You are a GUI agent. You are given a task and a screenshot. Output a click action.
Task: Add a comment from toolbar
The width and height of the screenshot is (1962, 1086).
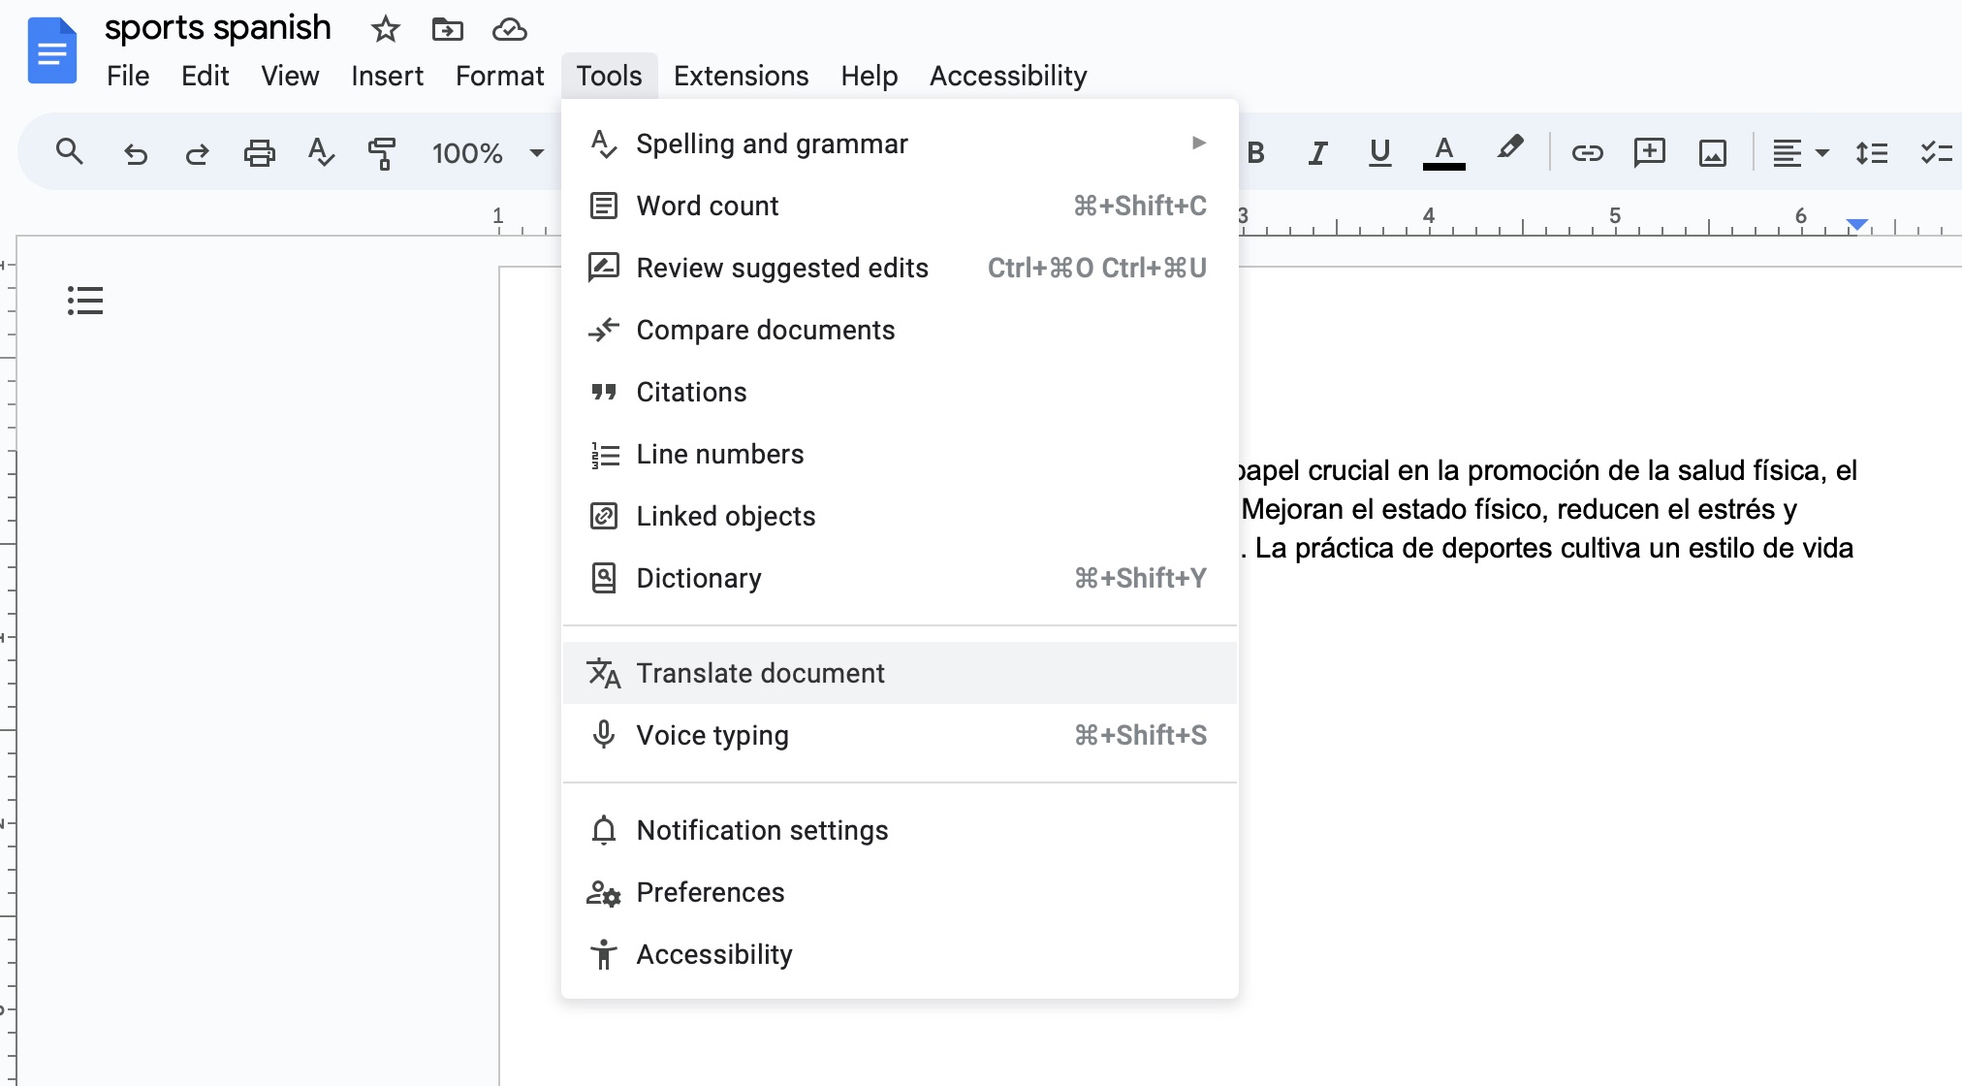tap(1649, 153)
